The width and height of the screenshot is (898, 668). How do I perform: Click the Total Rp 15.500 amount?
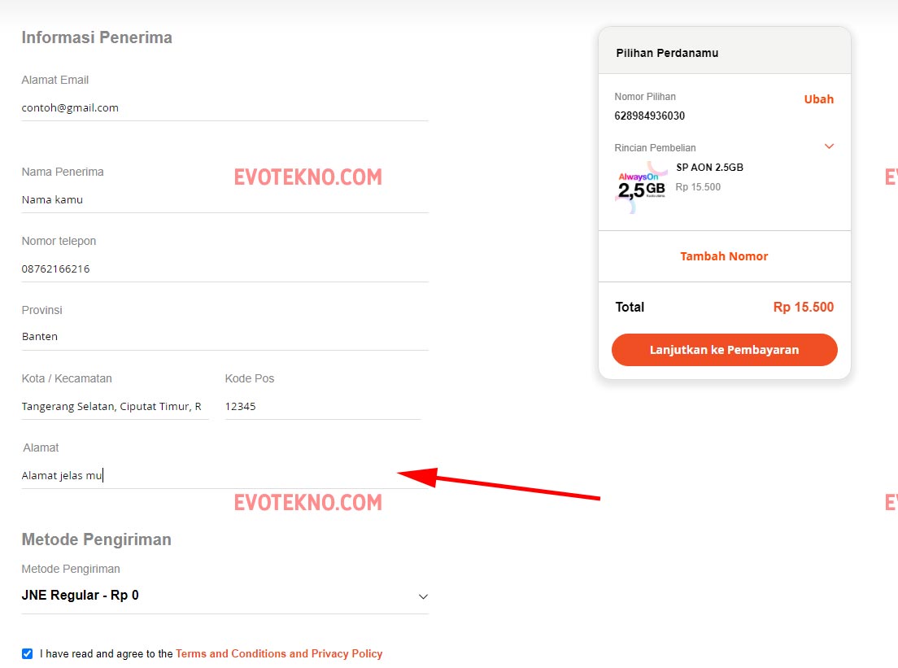click(803, 307)
